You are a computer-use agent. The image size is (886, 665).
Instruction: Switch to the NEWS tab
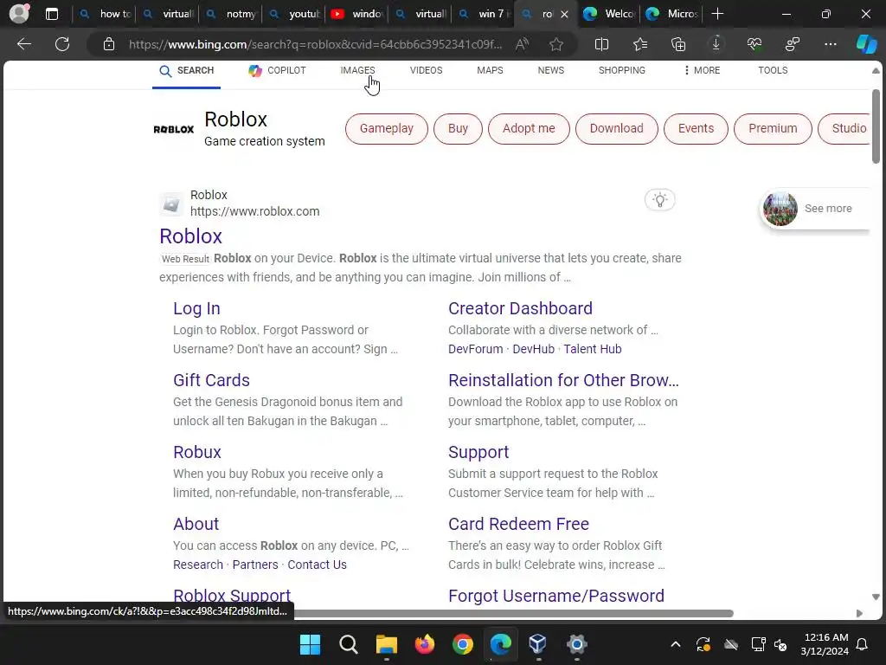pos(551,70)
